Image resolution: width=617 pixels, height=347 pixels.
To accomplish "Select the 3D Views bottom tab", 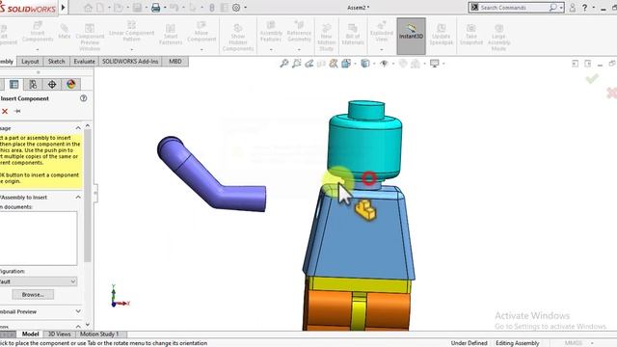I will (59, 334).
